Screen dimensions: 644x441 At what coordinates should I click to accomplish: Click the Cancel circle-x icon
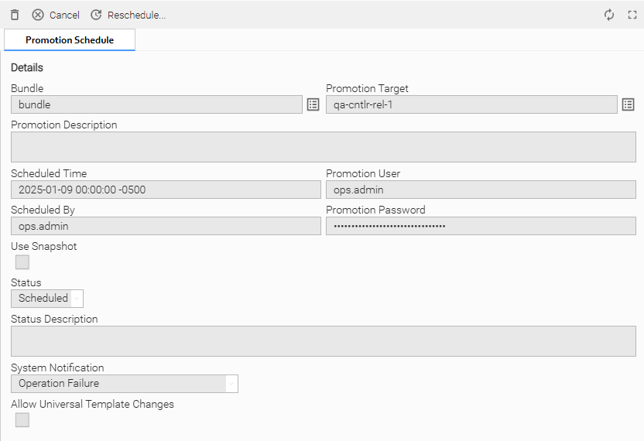coord(38,15)
